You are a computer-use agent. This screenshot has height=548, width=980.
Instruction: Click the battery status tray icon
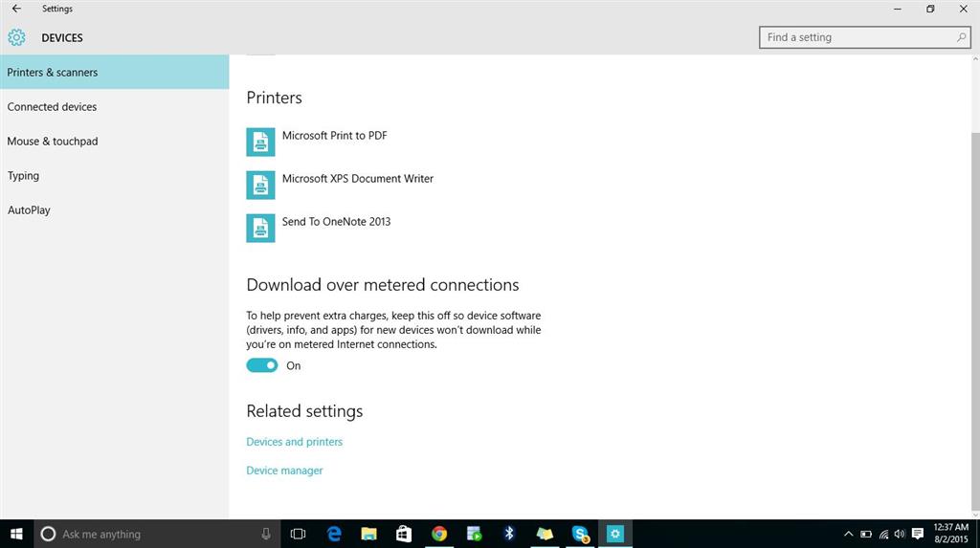pyautogui.click(x=865, y=534)
